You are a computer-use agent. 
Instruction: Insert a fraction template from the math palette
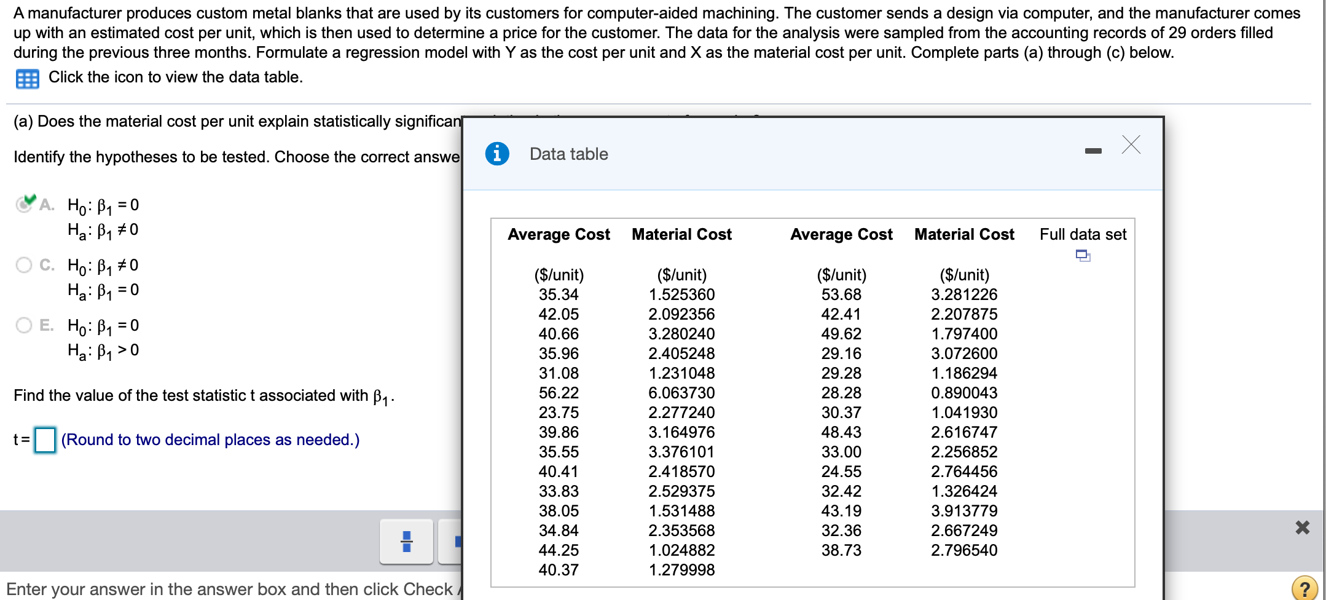coord(406,542)
